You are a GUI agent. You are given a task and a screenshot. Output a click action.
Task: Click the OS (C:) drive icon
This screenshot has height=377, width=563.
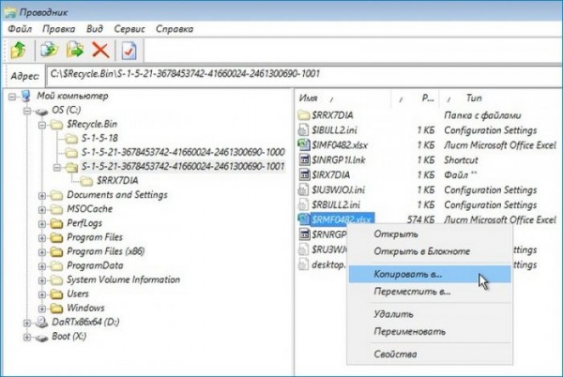pos(41,111)
